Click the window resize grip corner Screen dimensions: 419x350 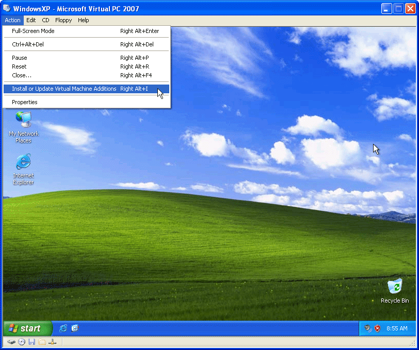pyautogui.click(x=413, y=344)
